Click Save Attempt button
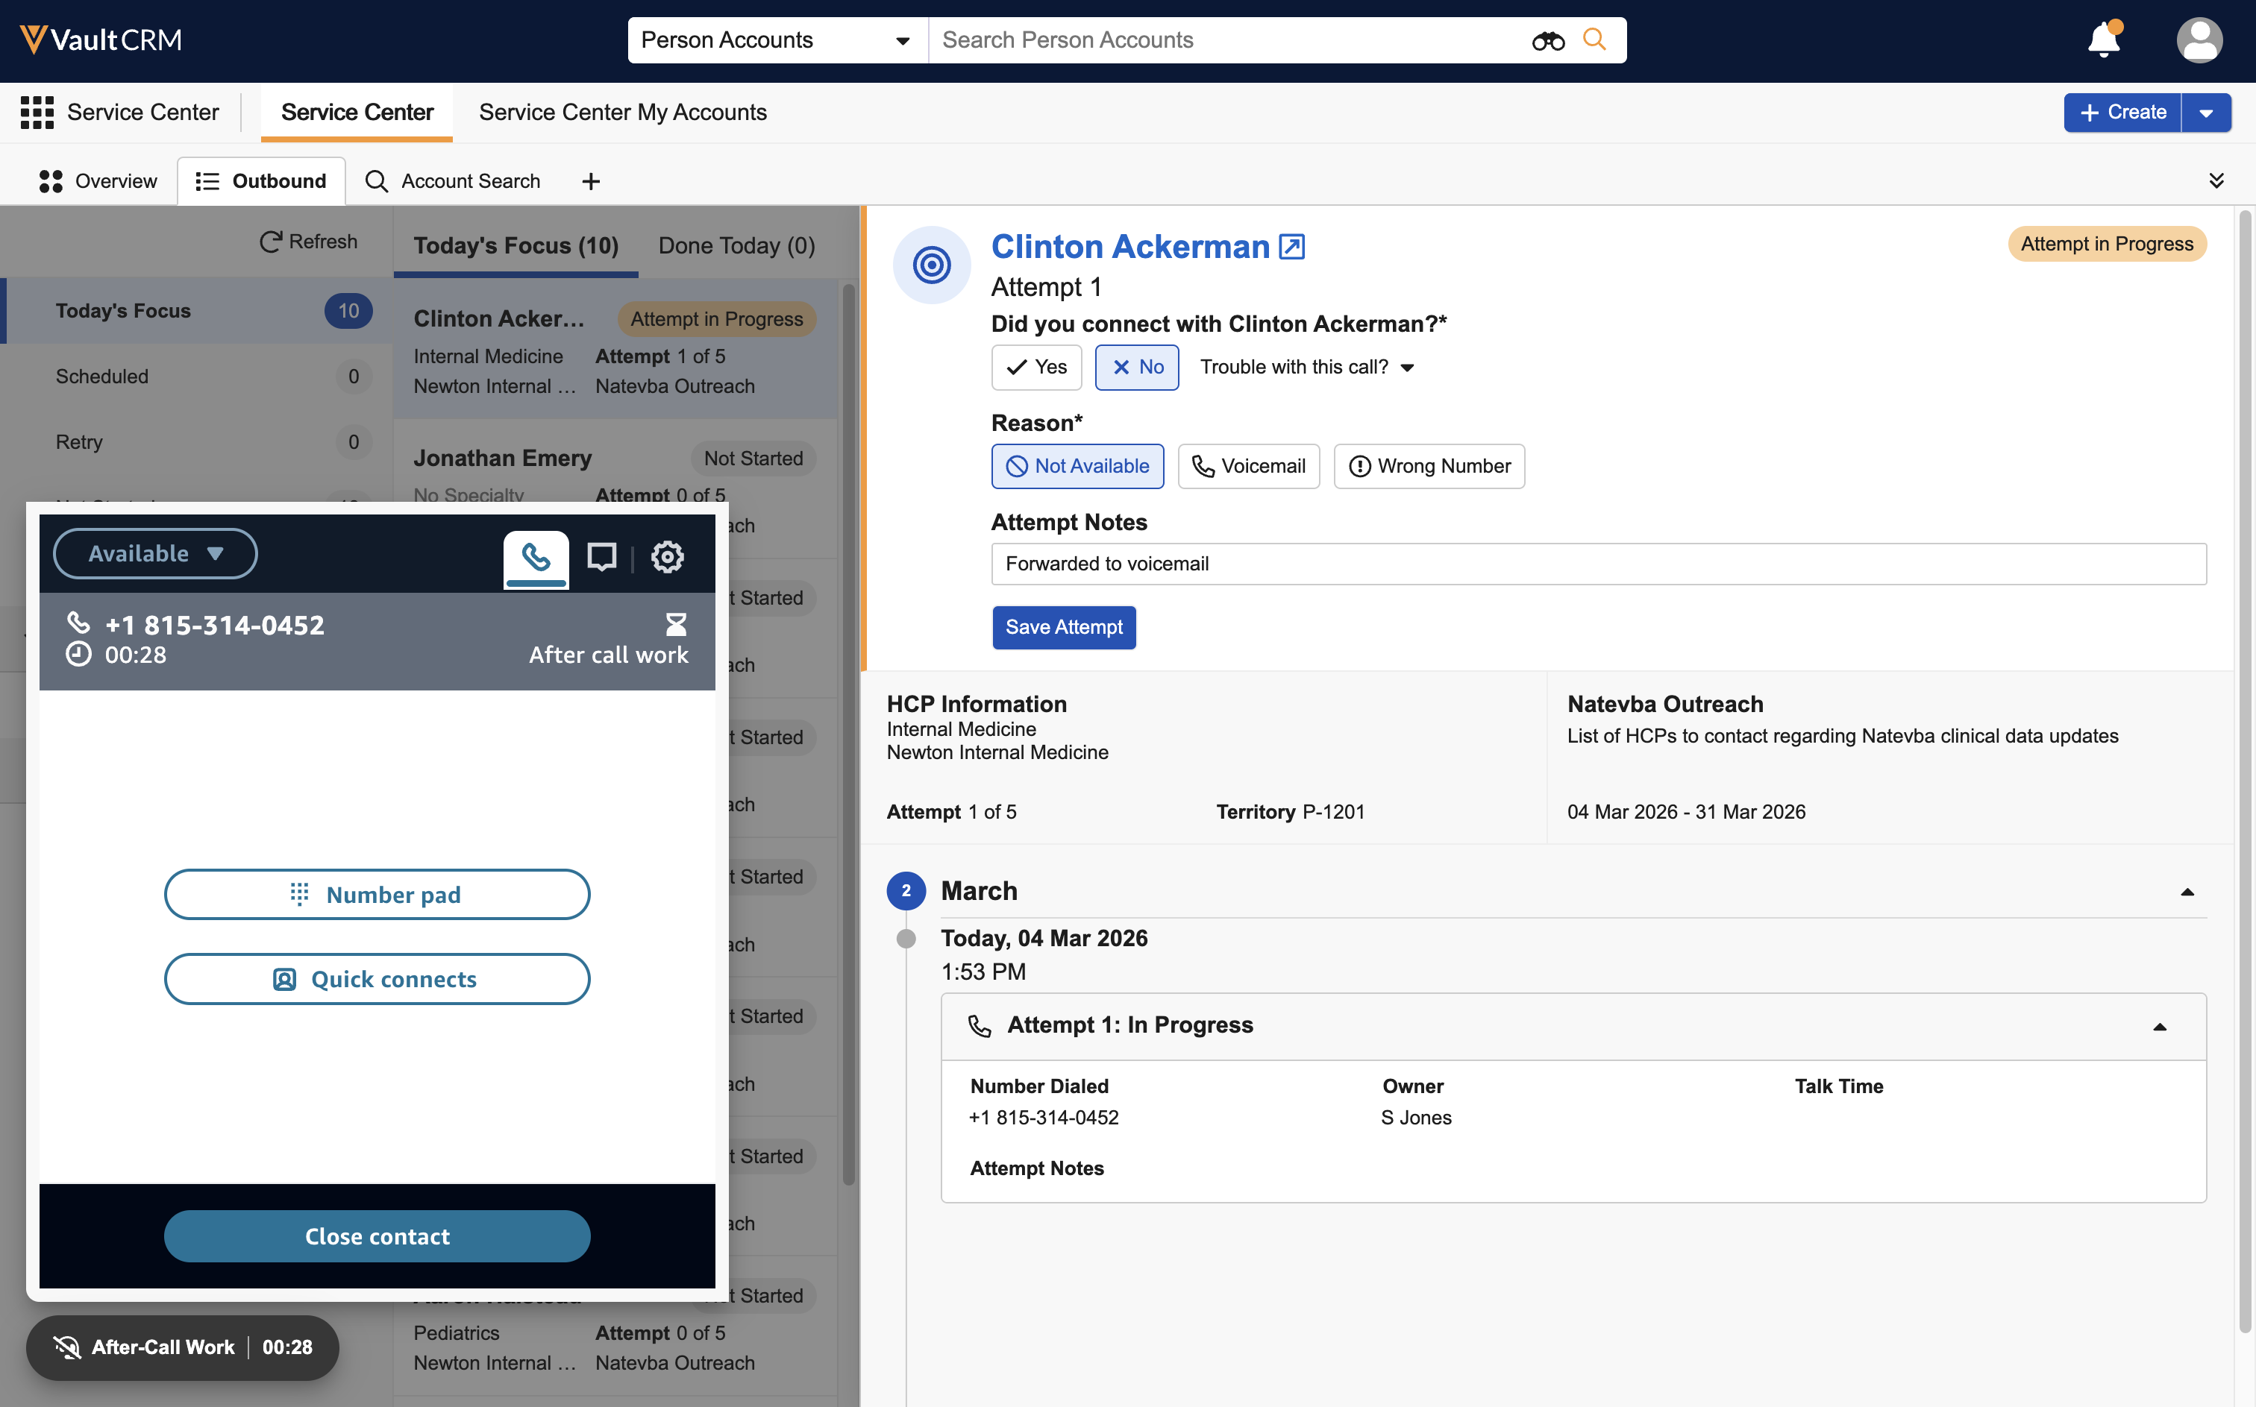The width and height of the screenshot is (2256, 1407). [x=1063, y=627]
